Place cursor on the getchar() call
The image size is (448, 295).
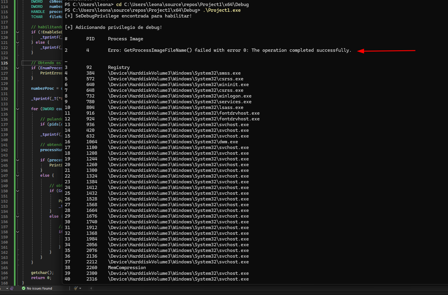tap(42, 273)
